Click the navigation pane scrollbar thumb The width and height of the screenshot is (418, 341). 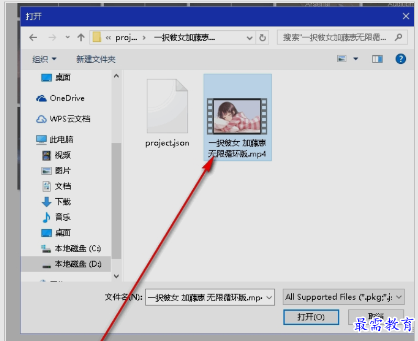pyautogui.click(x=116, y=201)
